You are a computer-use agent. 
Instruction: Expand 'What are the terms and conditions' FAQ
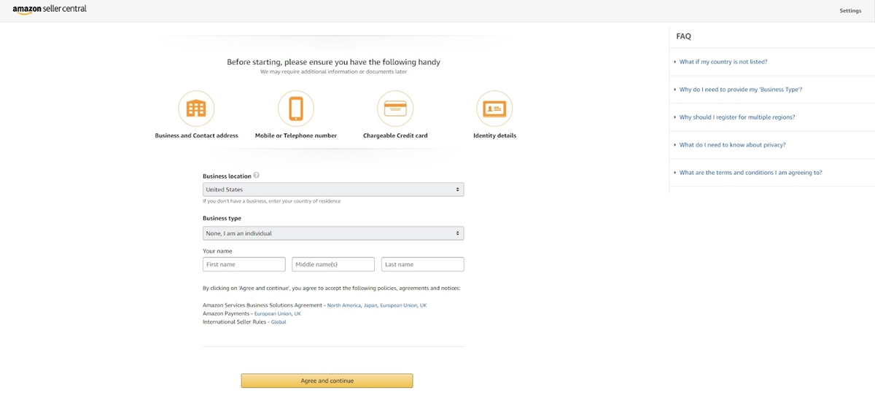click(750, 173)
